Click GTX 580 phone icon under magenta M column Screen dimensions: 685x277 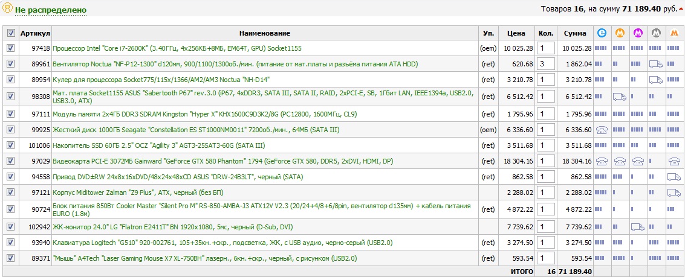(638, 161)
